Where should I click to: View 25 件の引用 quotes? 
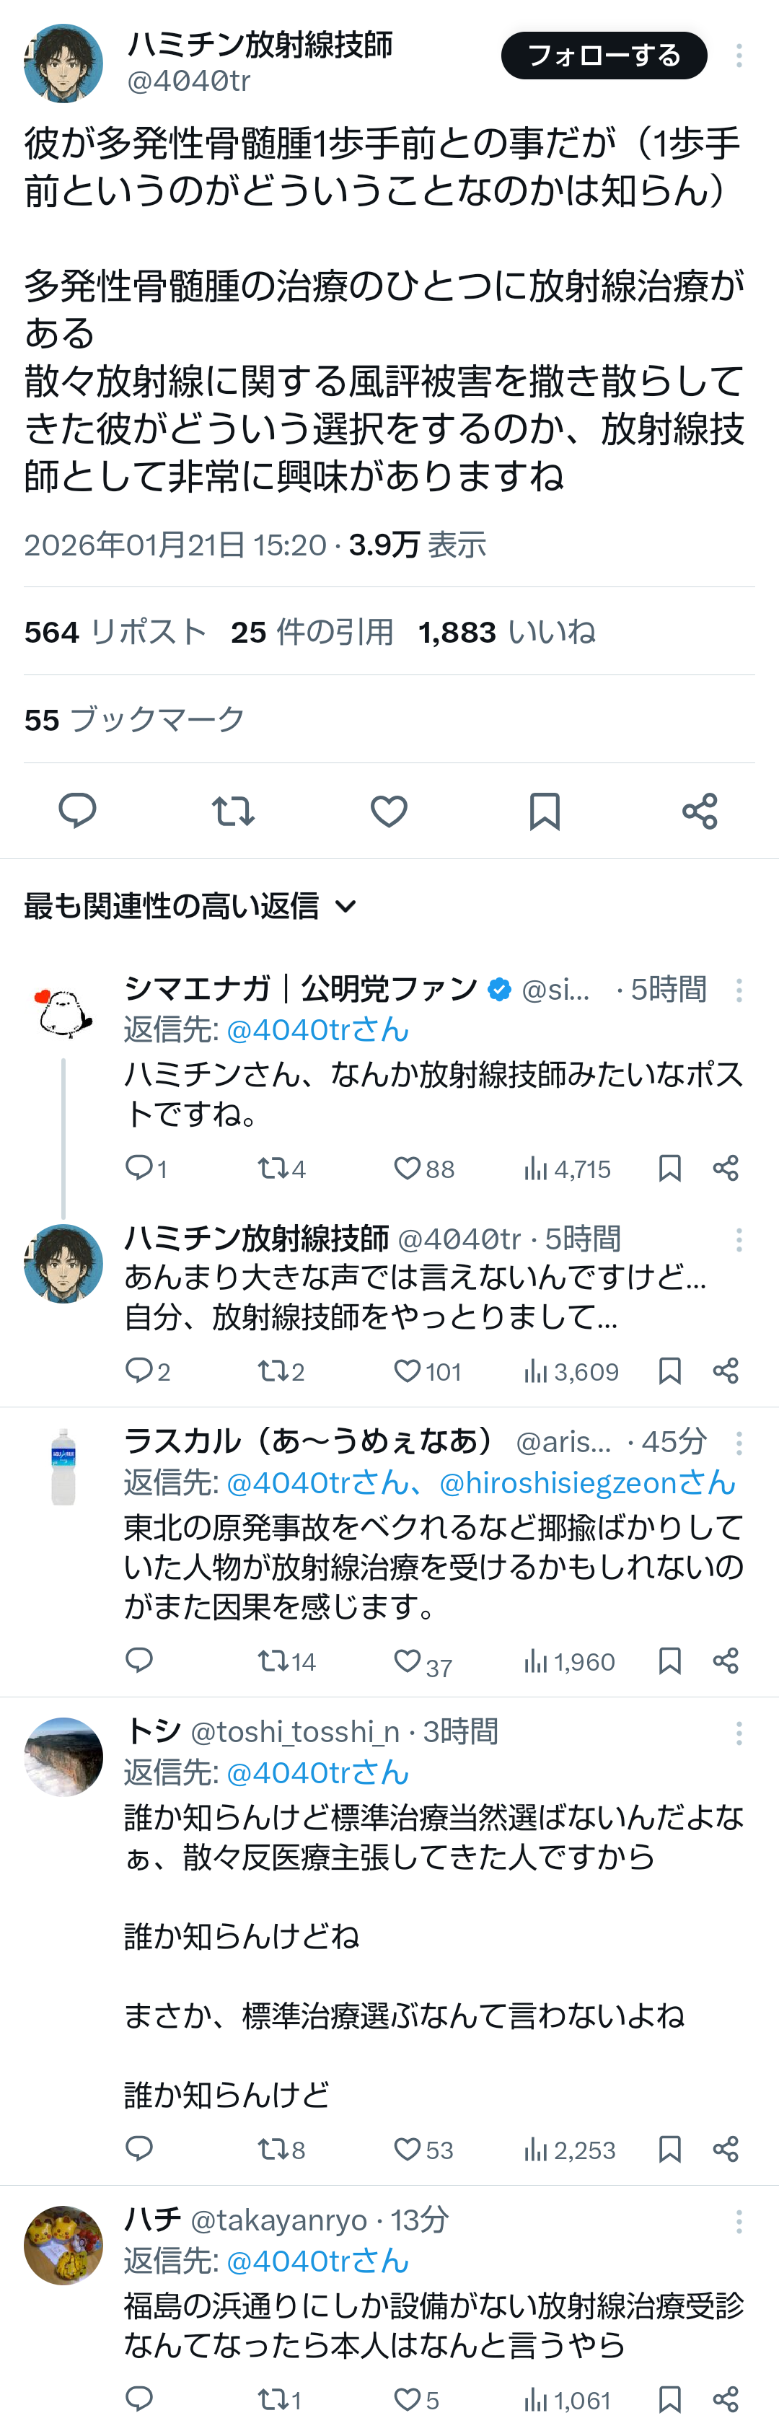(x=312, y=631)
